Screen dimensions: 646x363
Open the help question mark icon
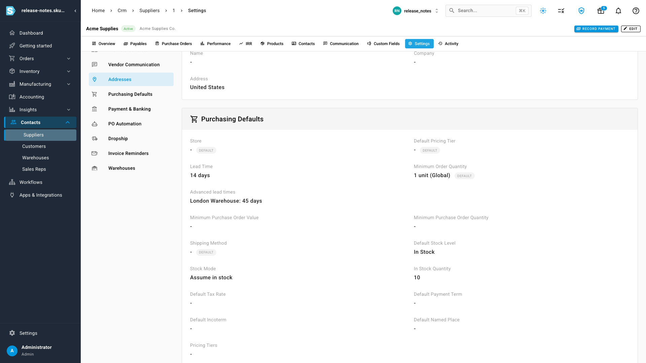(636, 11)
